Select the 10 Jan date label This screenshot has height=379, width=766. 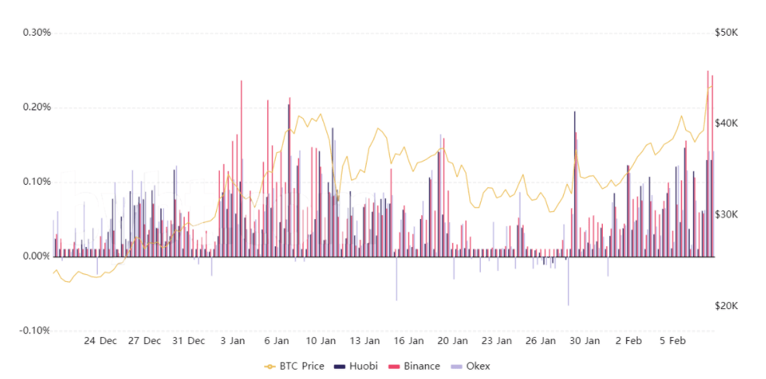coord(322,341)
